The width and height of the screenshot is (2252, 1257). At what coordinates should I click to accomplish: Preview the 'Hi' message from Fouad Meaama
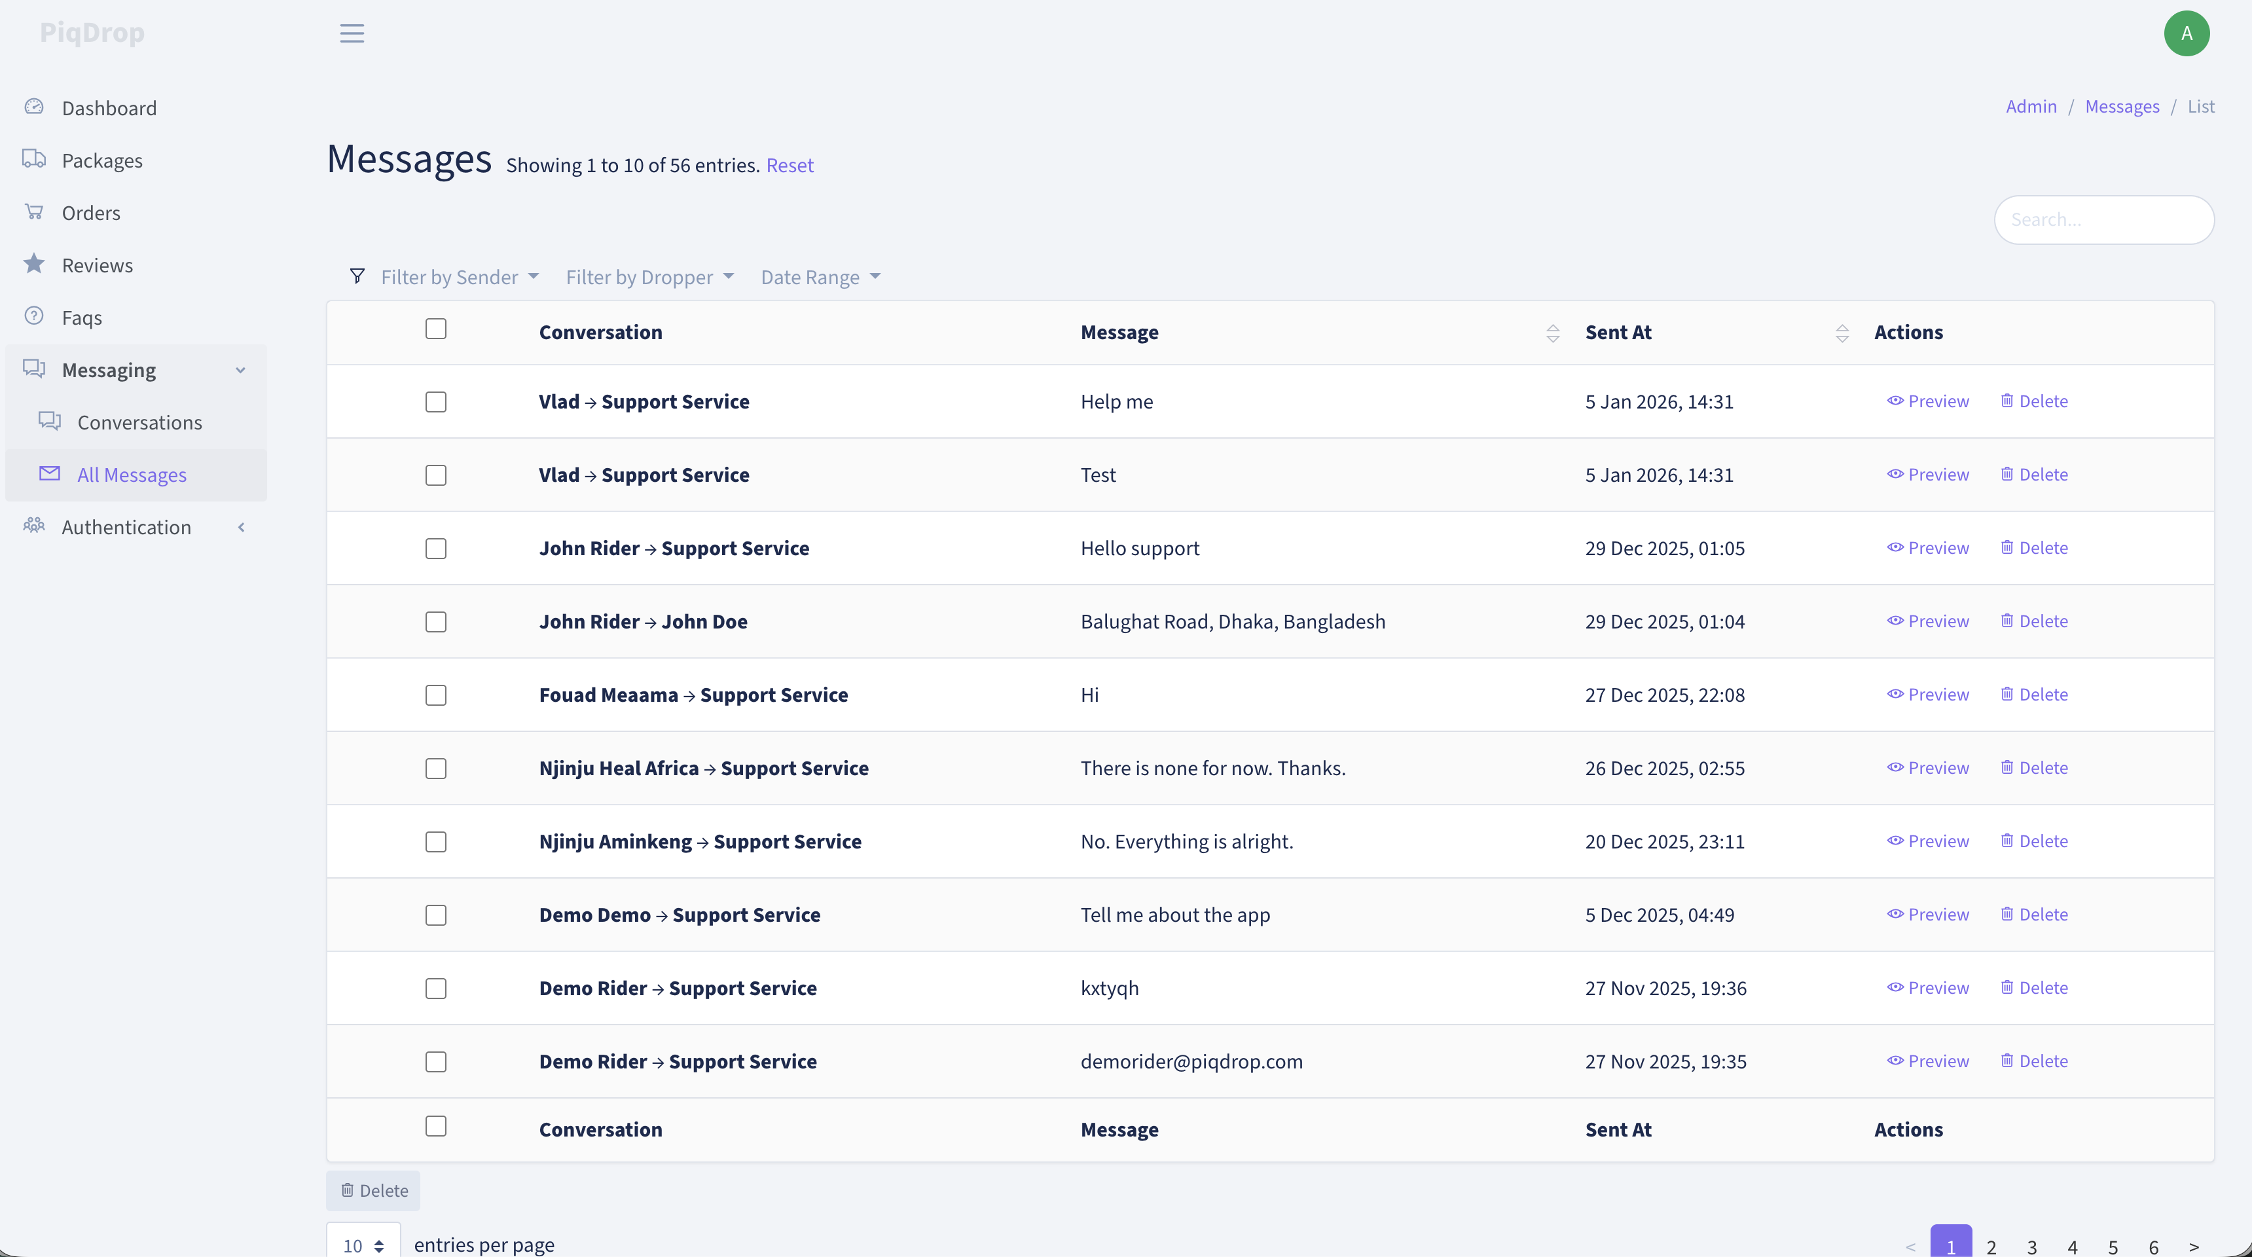(x=1928, y=695)
